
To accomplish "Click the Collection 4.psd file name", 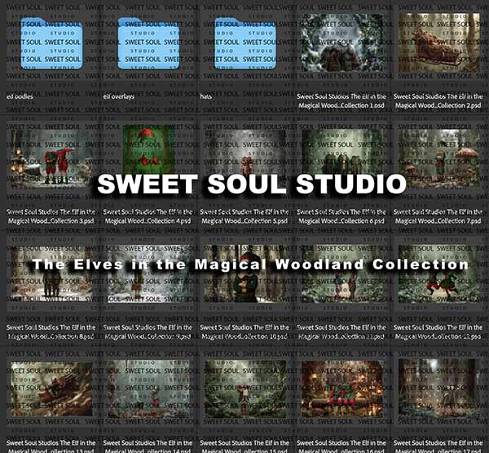I will coord(148,216).
